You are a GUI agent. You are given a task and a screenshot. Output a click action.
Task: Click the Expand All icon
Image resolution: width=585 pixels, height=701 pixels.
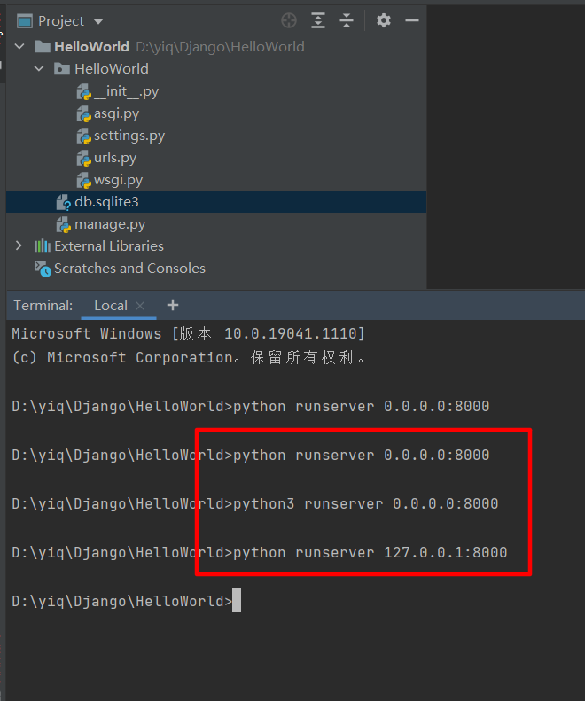[x=318, y=20]
